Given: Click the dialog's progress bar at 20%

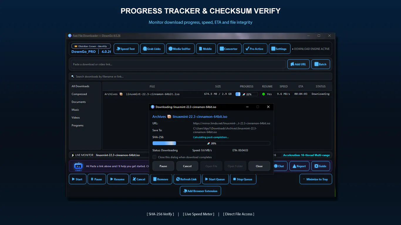Looking at the screenshot, I should pos(211,143).
